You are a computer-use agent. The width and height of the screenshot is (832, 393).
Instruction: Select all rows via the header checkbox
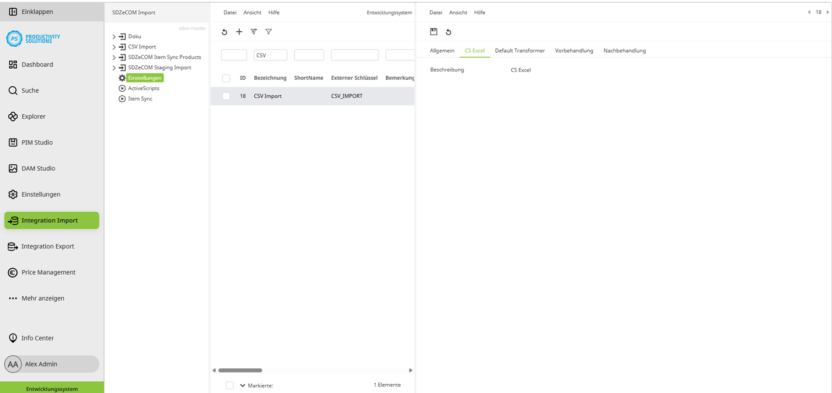[x=226, y=78]
